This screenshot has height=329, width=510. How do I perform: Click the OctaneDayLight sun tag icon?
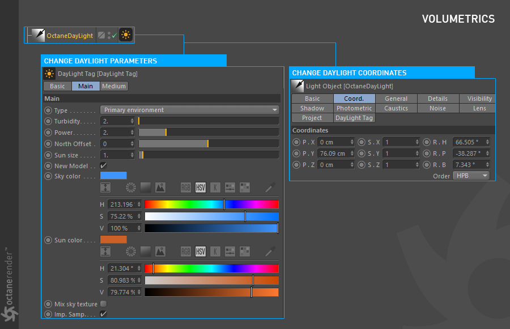click(126, 35)
